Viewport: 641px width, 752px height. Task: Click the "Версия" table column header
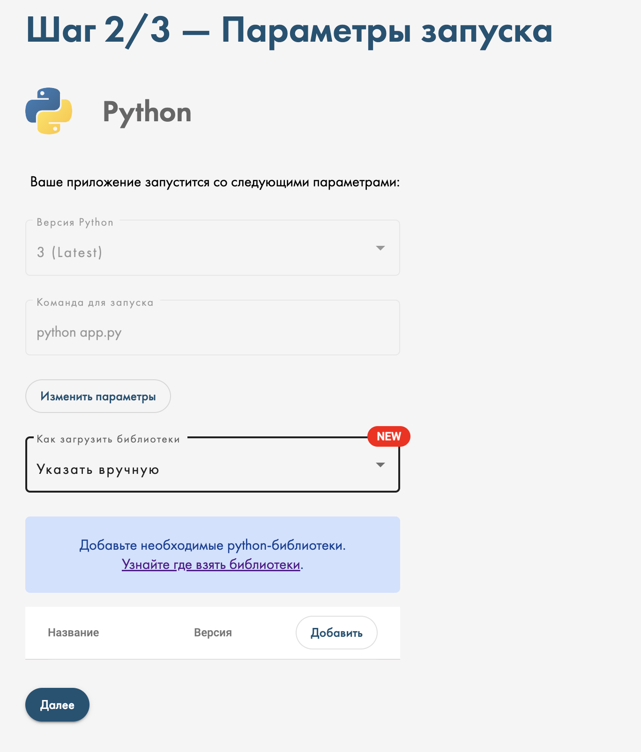coord(213,633)
